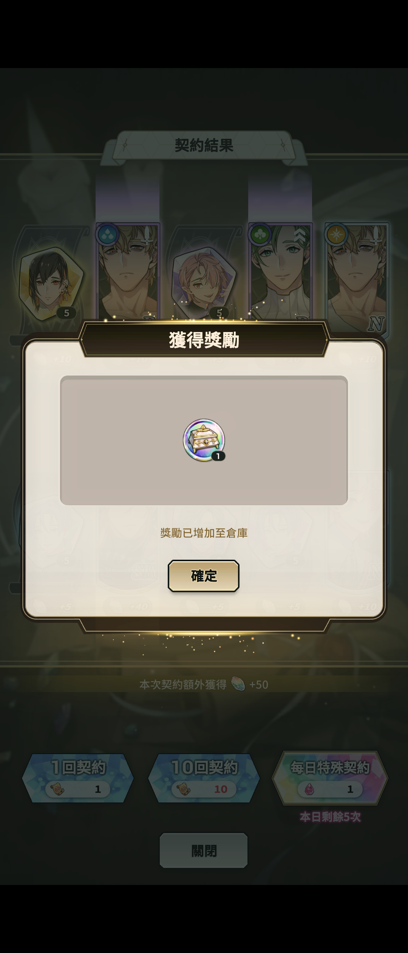
Task: Tap the gold star element icon
Action: click(336, 234)
